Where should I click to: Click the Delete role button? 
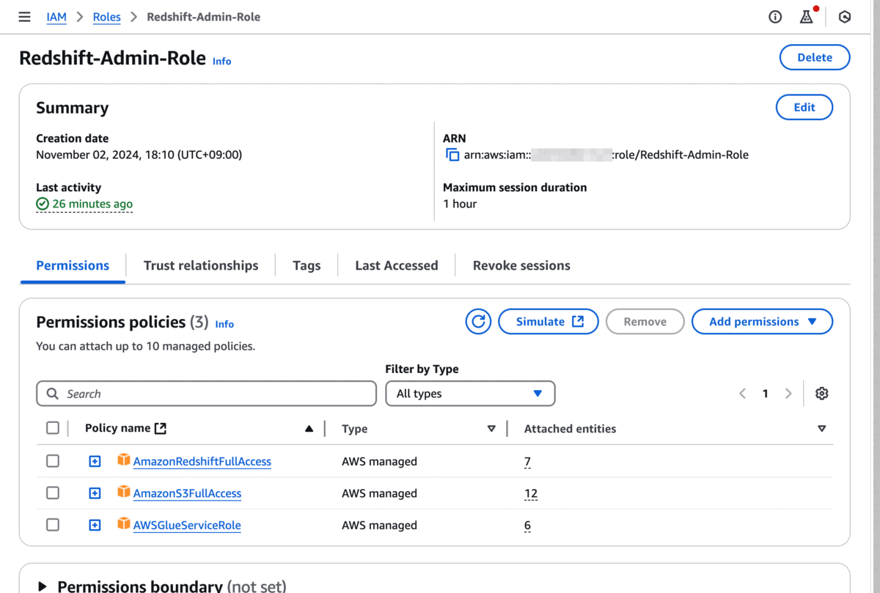(814, 57)
